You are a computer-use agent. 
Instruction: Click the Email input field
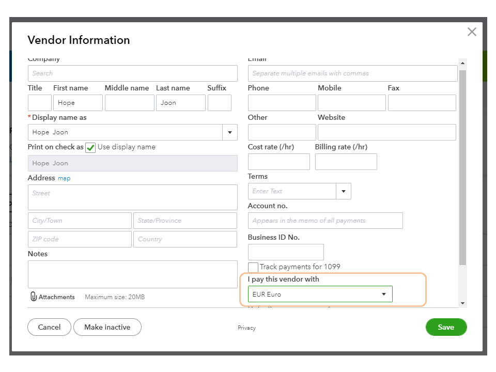coord(353,73)
